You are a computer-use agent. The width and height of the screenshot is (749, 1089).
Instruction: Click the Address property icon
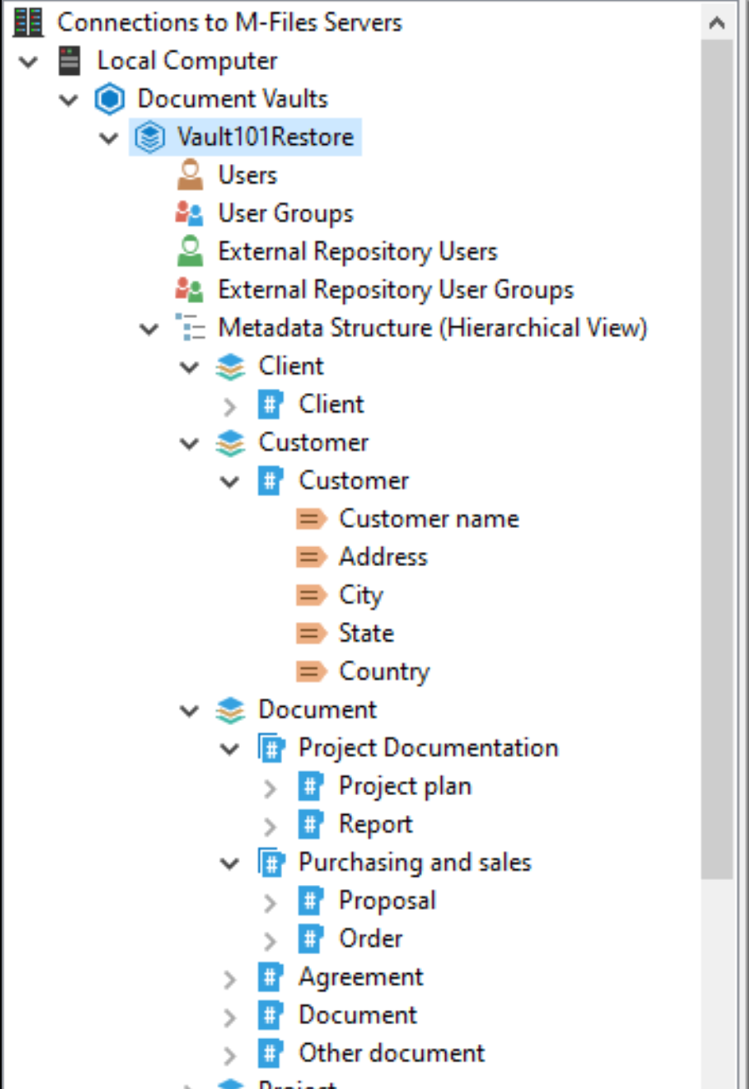pos(311,557)
